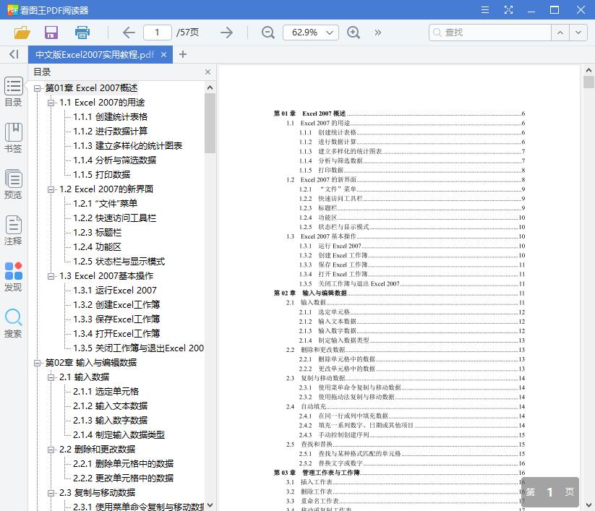Zoom out with the magnifier minus icon
The height and width of the screenshot is (511, 595).
coord(268,33)
